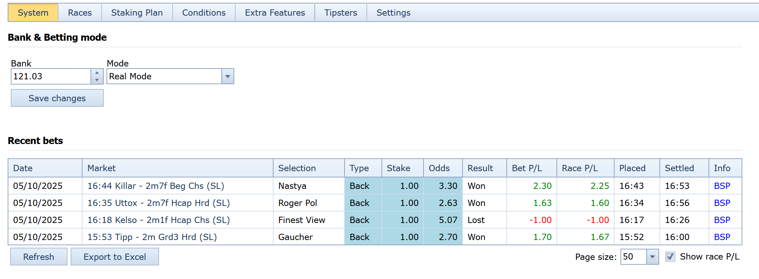Open BSP info link for Nastya bet

pos(722,186)
